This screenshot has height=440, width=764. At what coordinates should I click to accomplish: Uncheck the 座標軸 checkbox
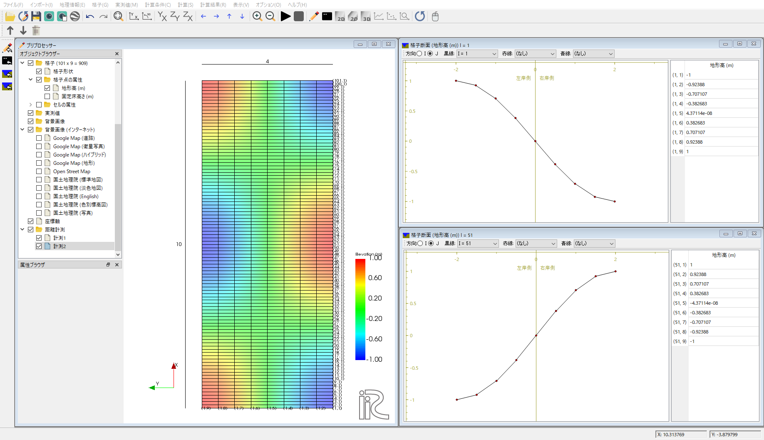point(31,221)
